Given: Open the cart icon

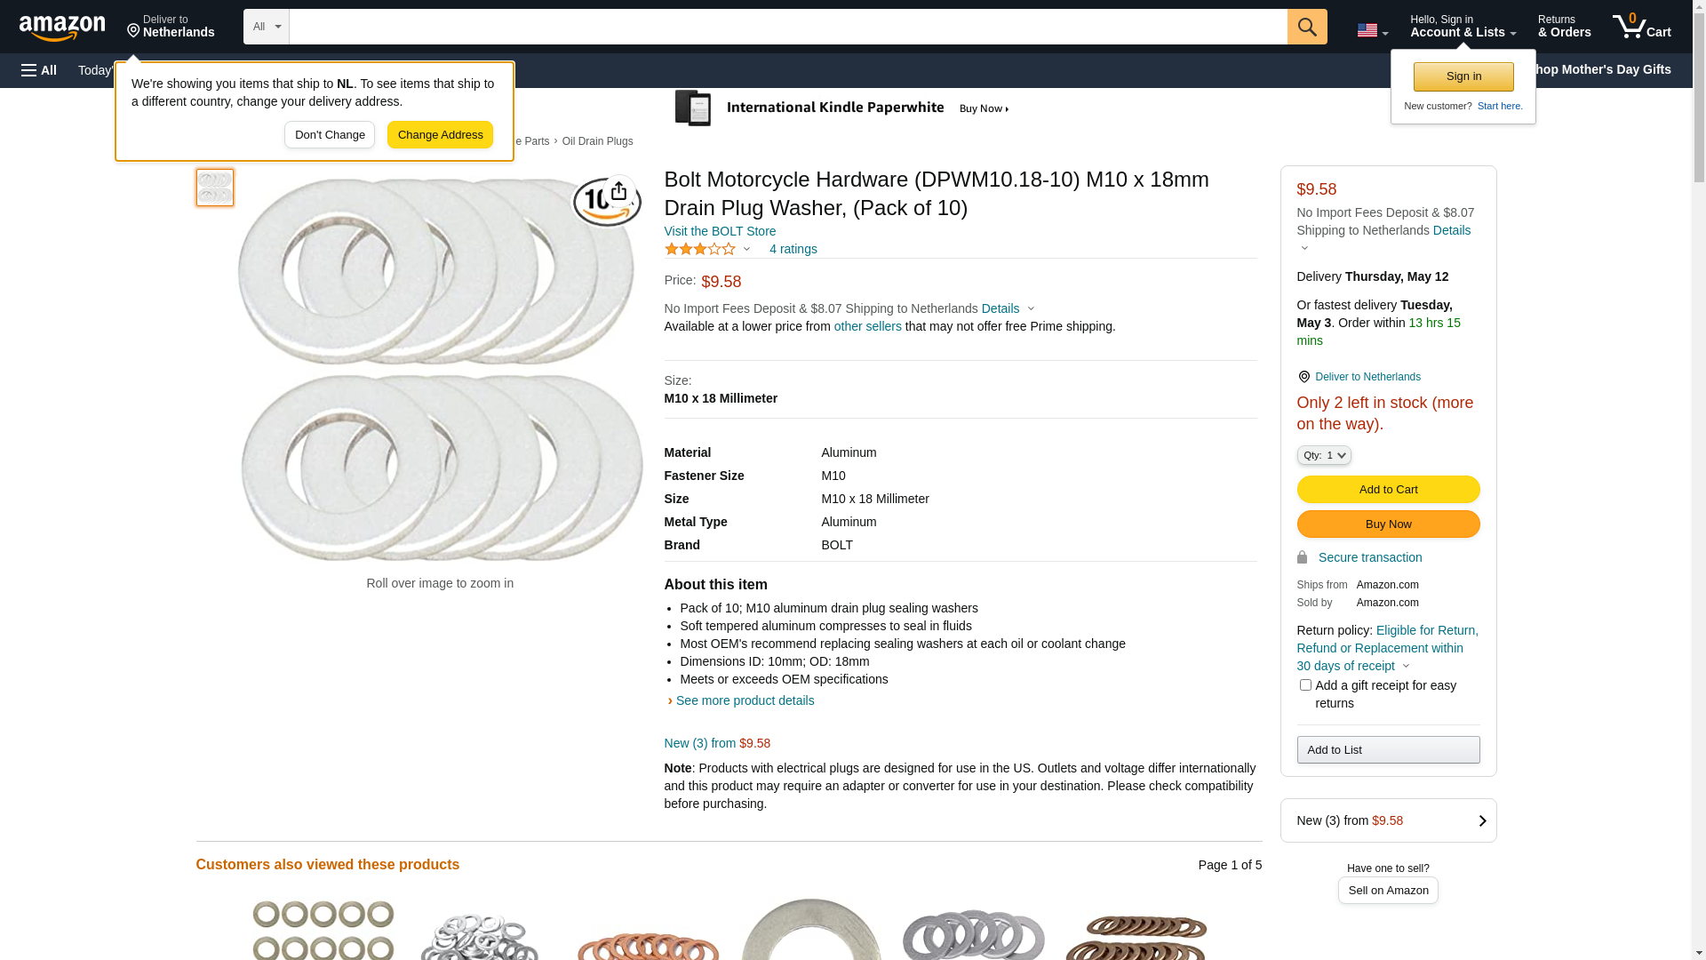Looking at the screenshot, I should click(x=1641, y=27).
